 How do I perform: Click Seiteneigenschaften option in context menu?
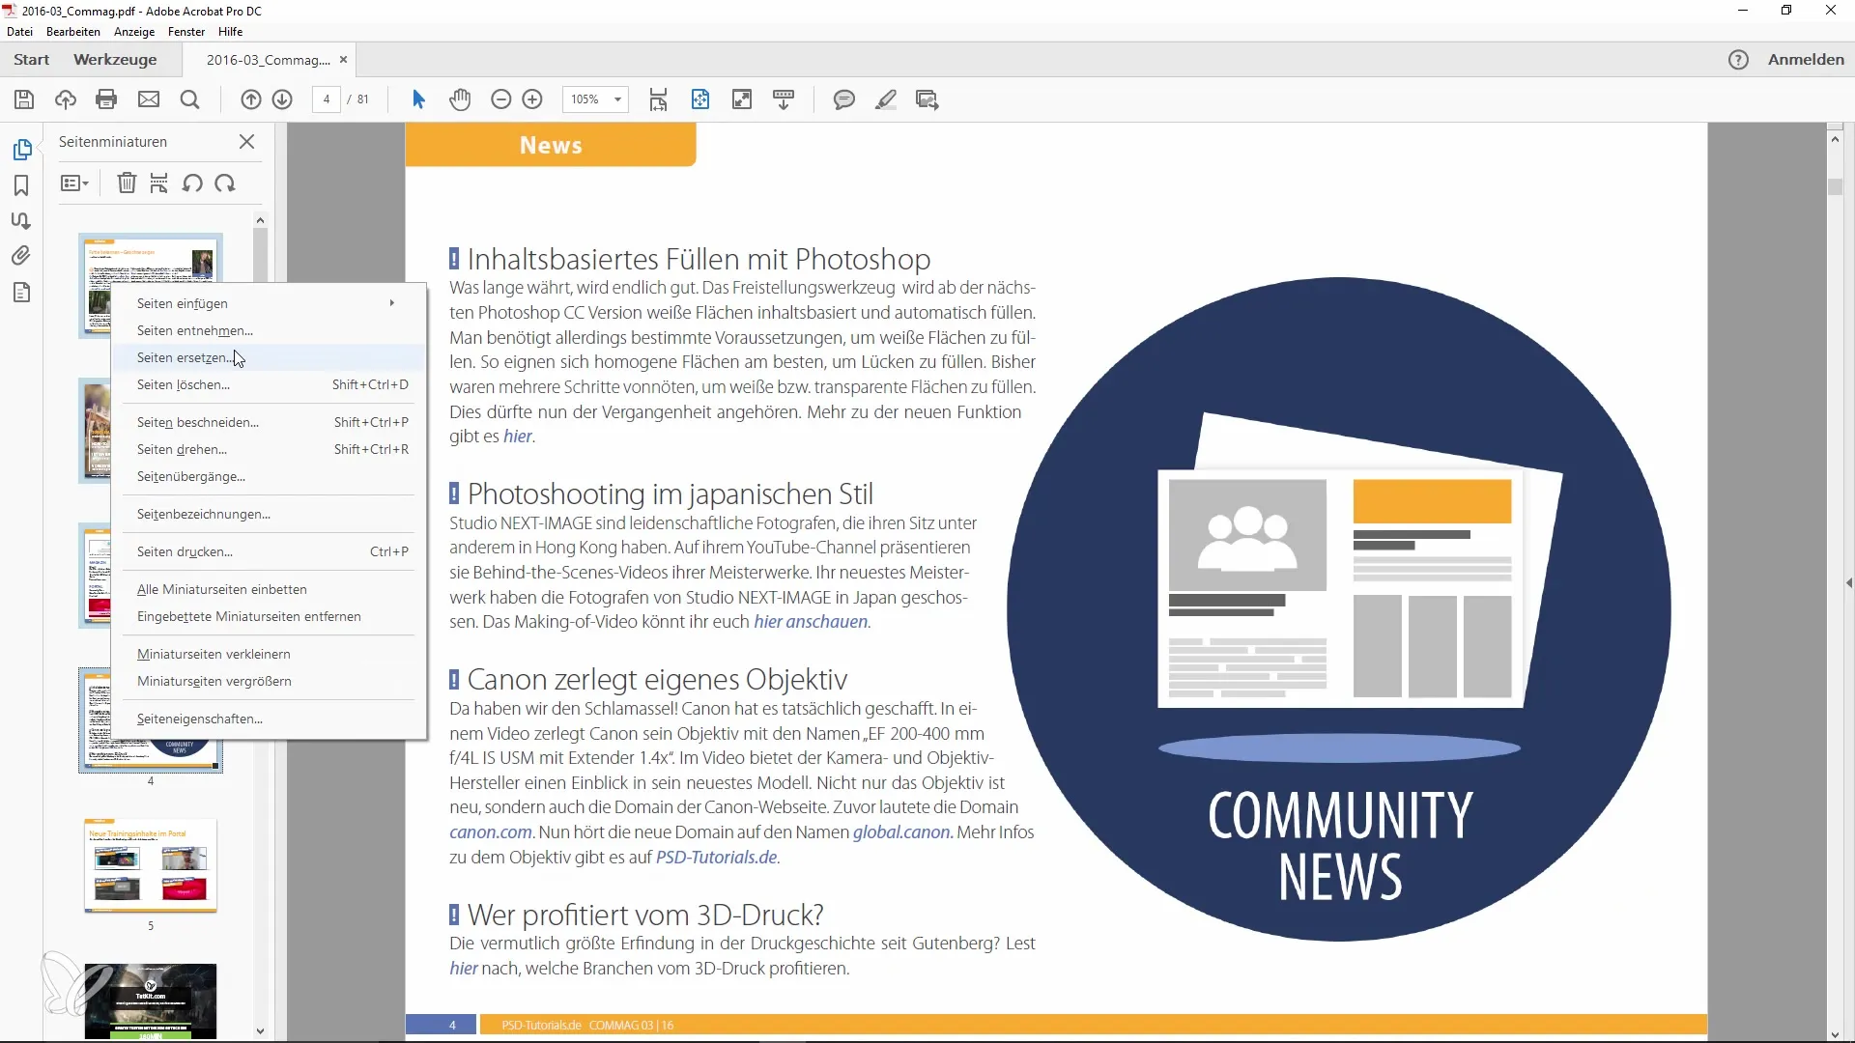[x=199, y=719]
